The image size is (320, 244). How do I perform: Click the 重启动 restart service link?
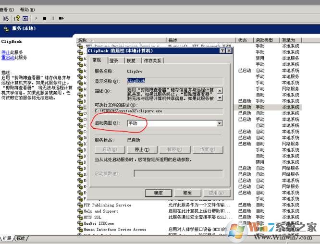[7, 58]
